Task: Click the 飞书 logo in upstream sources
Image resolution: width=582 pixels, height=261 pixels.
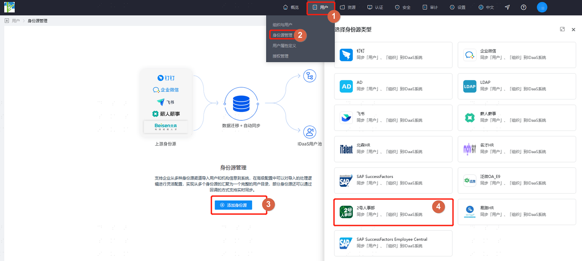Action: 166,102
